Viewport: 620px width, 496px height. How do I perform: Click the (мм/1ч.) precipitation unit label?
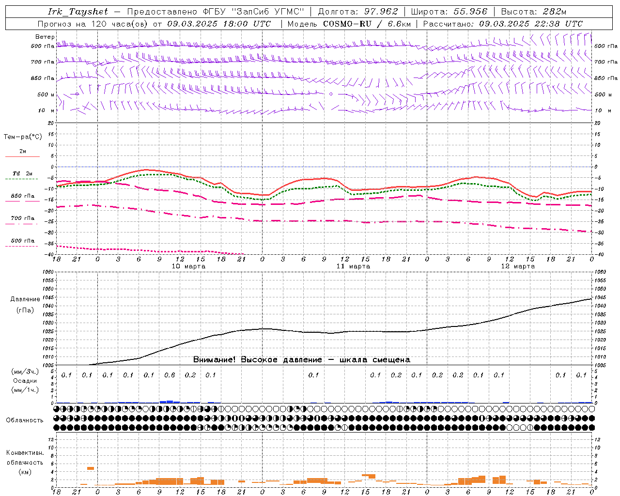coord(25,390)
